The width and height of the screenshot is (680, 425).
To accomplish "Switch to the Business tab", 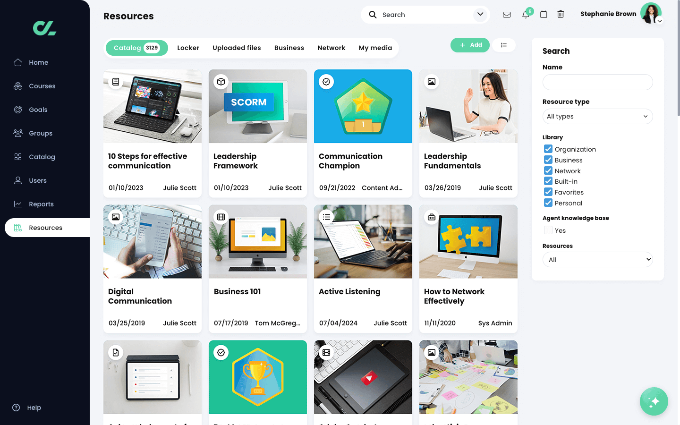I will 289,48.
